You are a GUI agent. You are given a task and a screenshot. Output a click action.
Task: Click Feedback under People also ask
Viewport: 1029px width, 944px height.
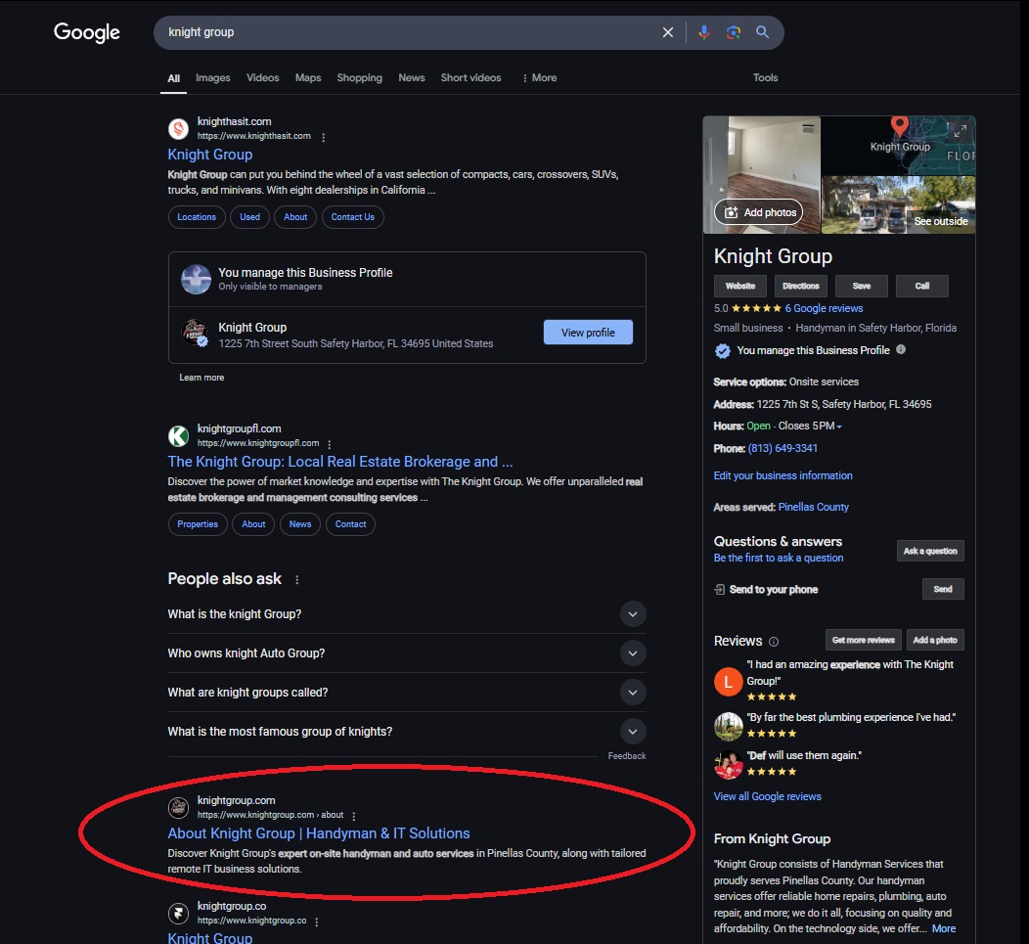point(627,756)
